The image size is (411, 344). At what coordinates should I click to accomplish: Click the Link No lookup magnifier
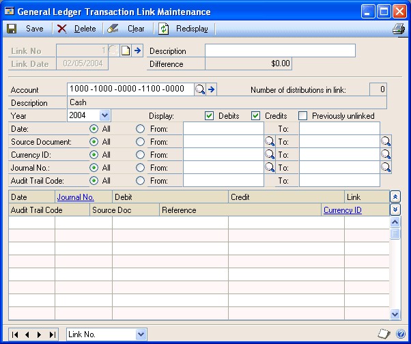pos(113,51)
